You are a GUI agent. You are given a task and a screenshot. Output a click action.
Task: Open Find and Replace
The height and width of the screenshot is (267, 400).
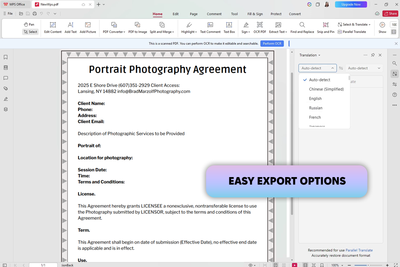(302, 28)
